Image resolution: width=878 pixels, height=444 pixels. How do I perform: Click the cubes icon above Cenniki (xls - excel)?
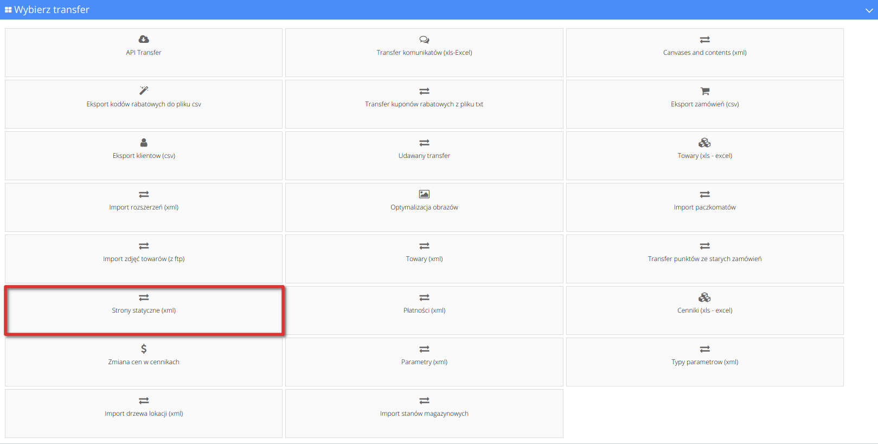pyautogui.click(x=704, y=297)
